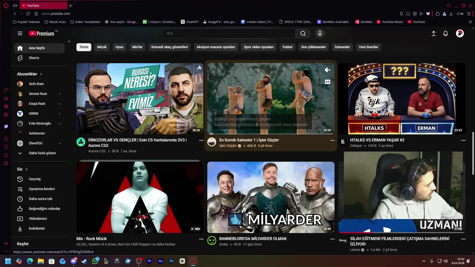Select the Komedi skeç gösterileri chip
Image resolution: width=475 pixels, height=267 pixels.
coord(170,47)
